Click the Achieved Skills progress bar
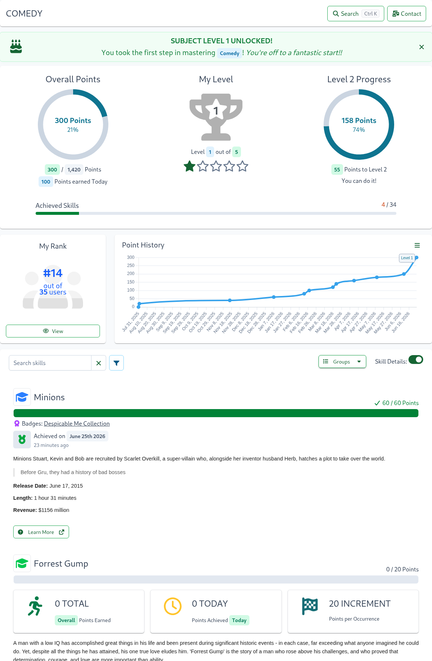Screen dimensions: 432x661 (x=216, y=213)
